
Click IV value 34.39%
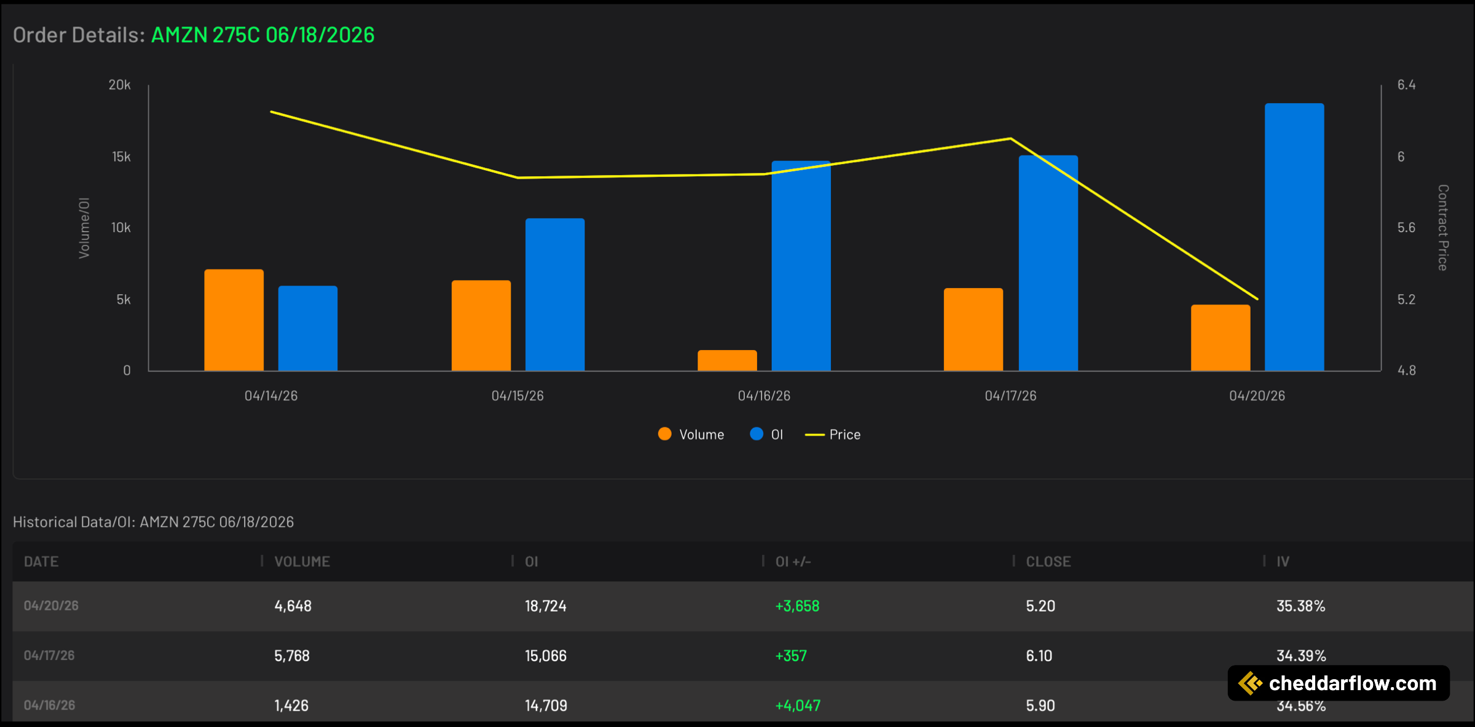click(1301, 656)
